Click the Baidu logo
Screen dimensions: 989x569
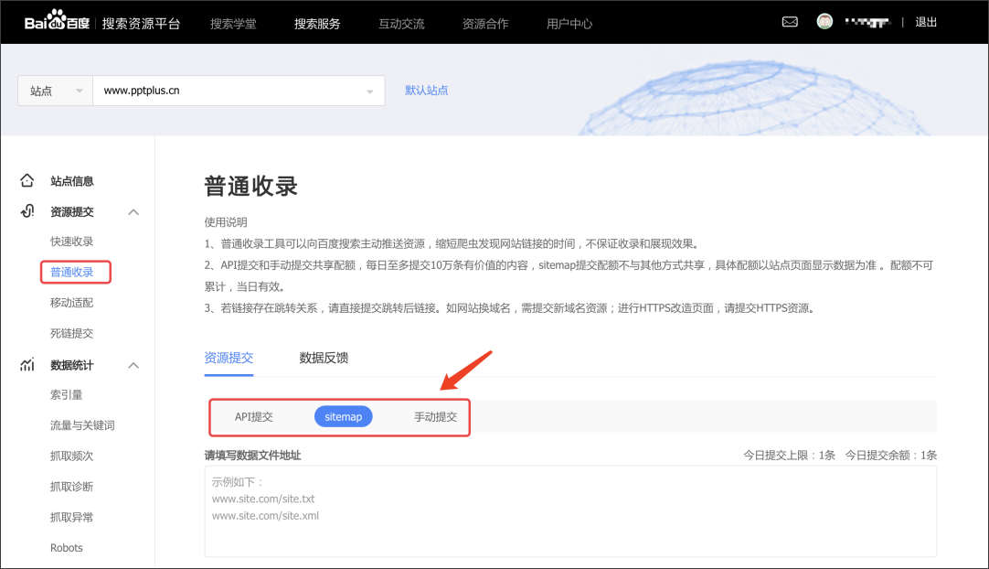58,21
